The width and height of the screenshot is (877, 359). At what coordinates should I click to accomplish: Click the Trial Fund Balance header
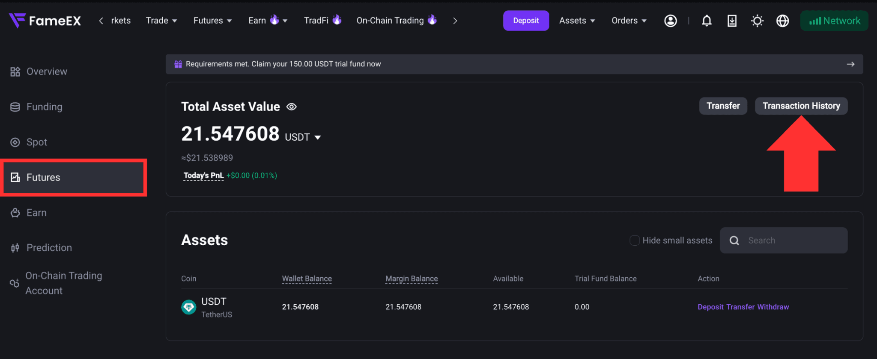606,279
